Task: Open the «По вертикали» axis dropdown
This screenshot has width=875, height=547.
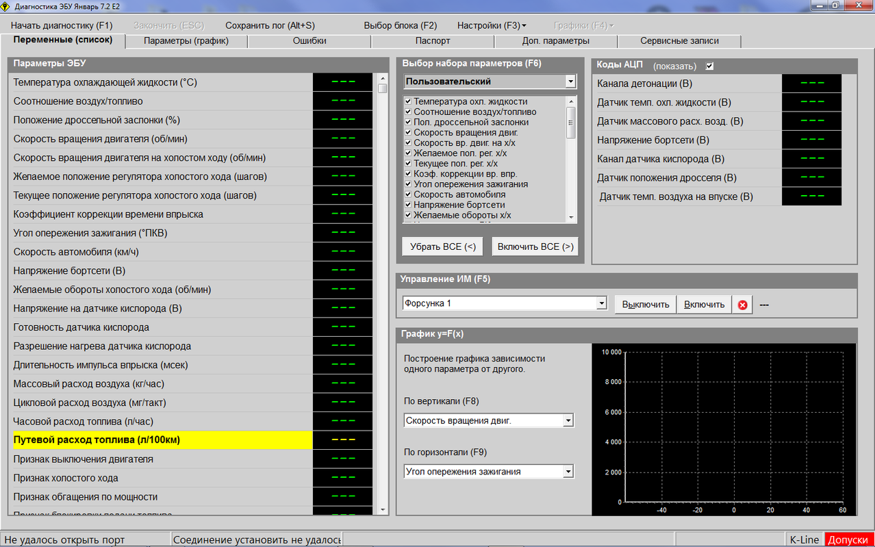Action: 568,420
